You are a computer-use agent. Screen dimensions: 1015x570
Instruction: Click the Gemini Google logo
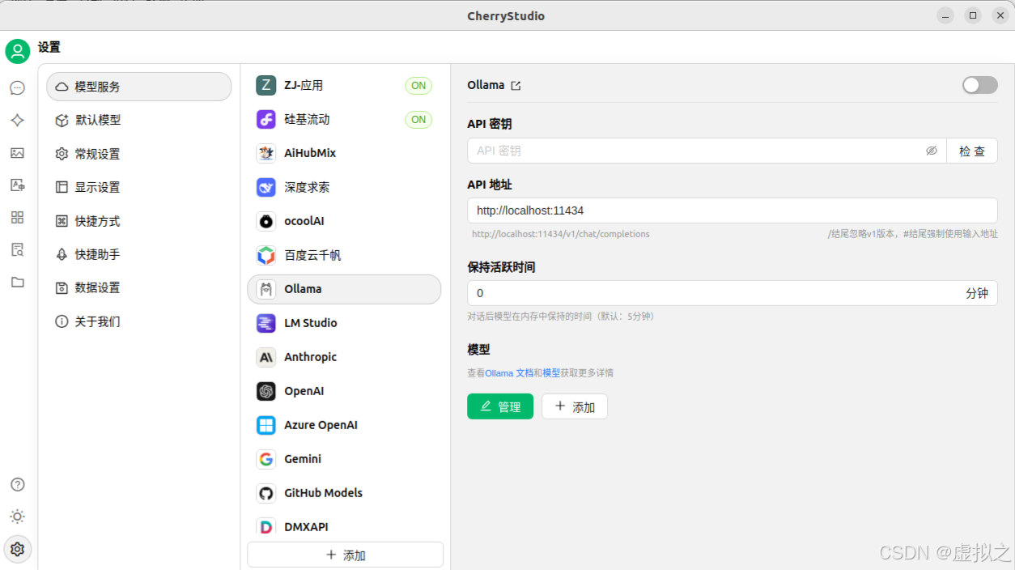(265, 459)
